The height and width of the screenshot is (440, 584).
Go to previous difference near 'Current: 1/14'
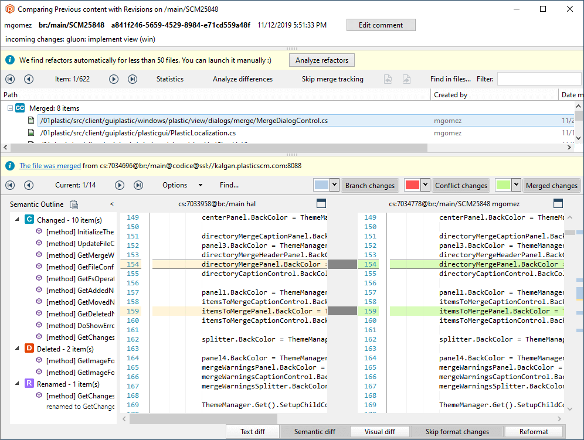coord(29,185)
